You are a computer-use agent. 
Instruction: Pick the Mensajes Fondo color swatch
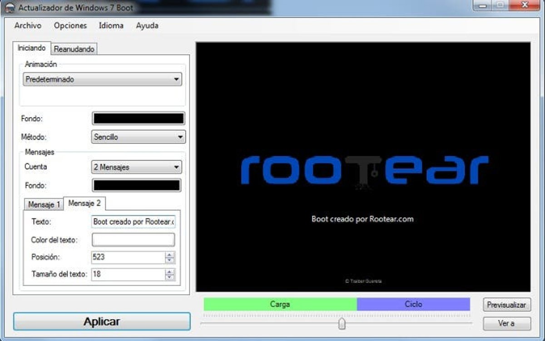[136, 185]
